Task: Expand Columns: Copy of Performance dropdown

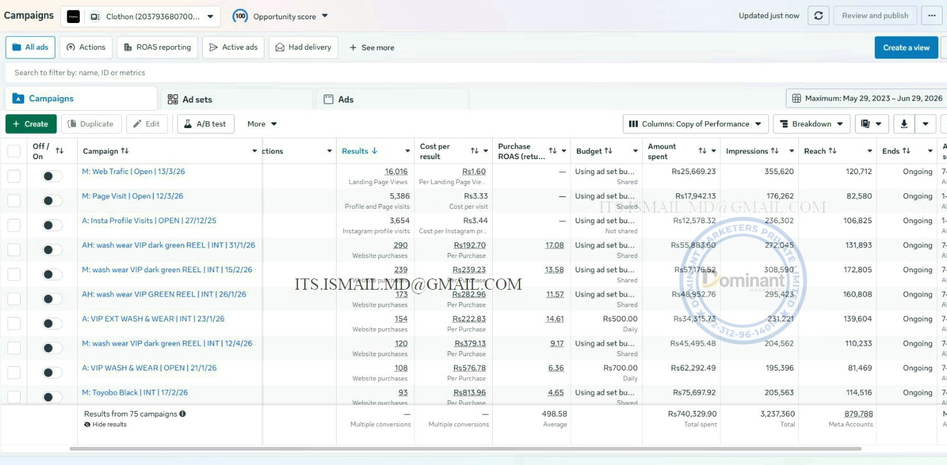Action: (x=696, y=124)
